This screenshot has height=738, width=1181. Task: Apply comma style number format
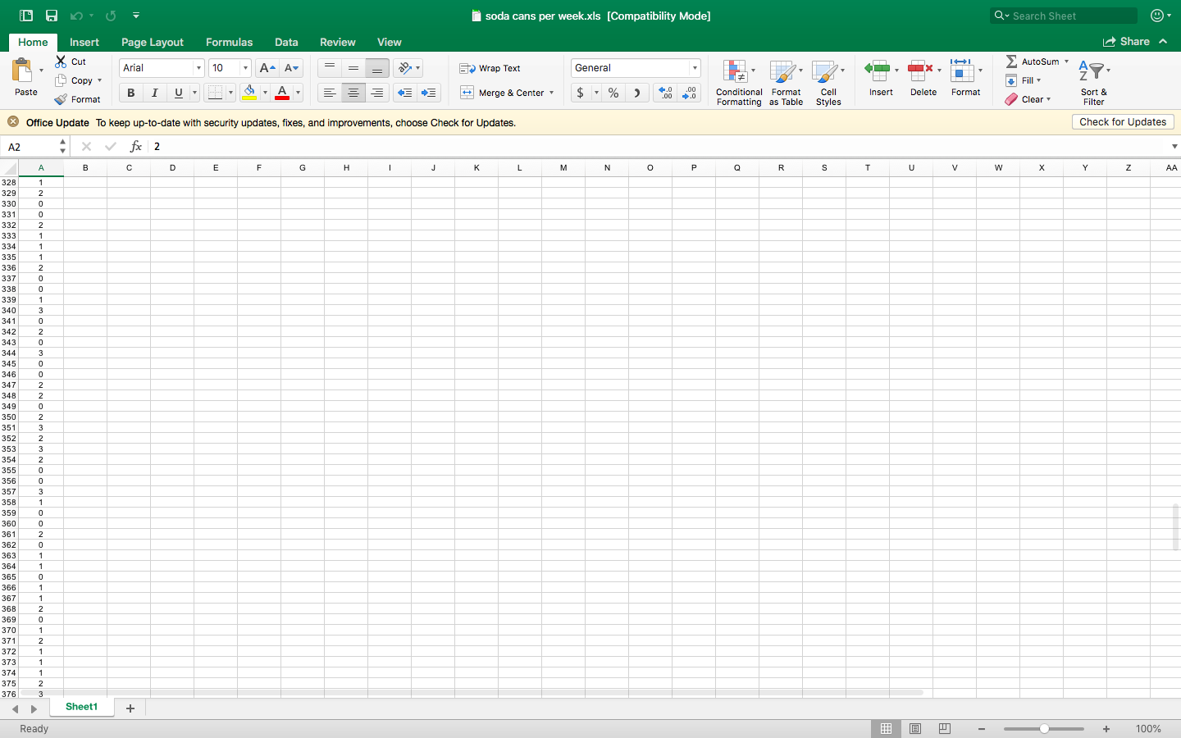click(x=636, y=93)
